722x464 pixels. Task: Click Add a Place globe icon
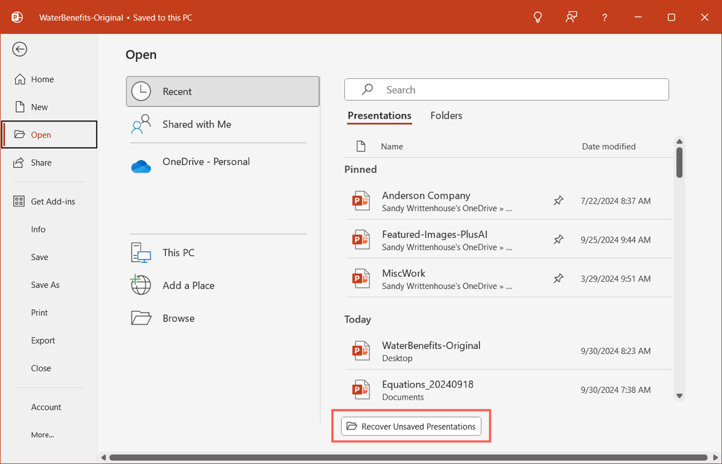pos(141,285)
